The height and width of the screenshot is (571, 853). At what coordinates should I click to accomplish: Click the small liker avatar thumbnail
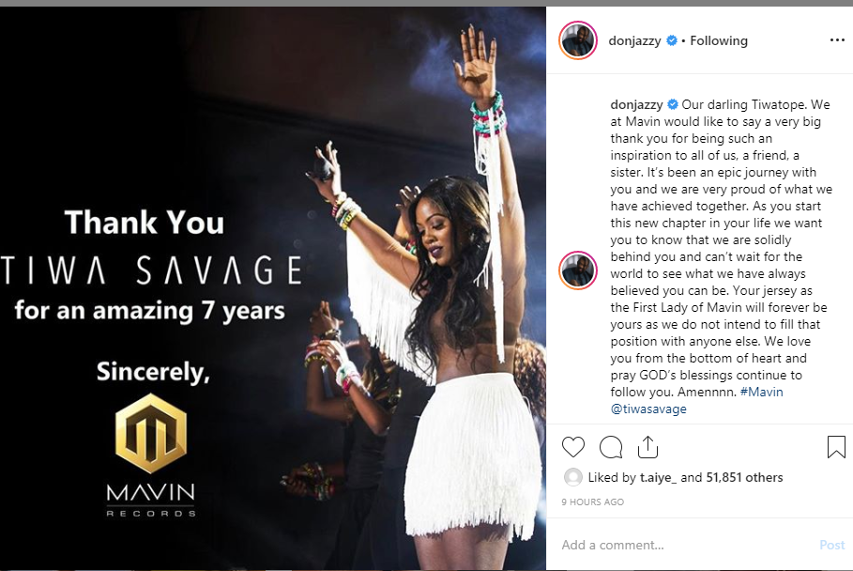pos(572,477)
